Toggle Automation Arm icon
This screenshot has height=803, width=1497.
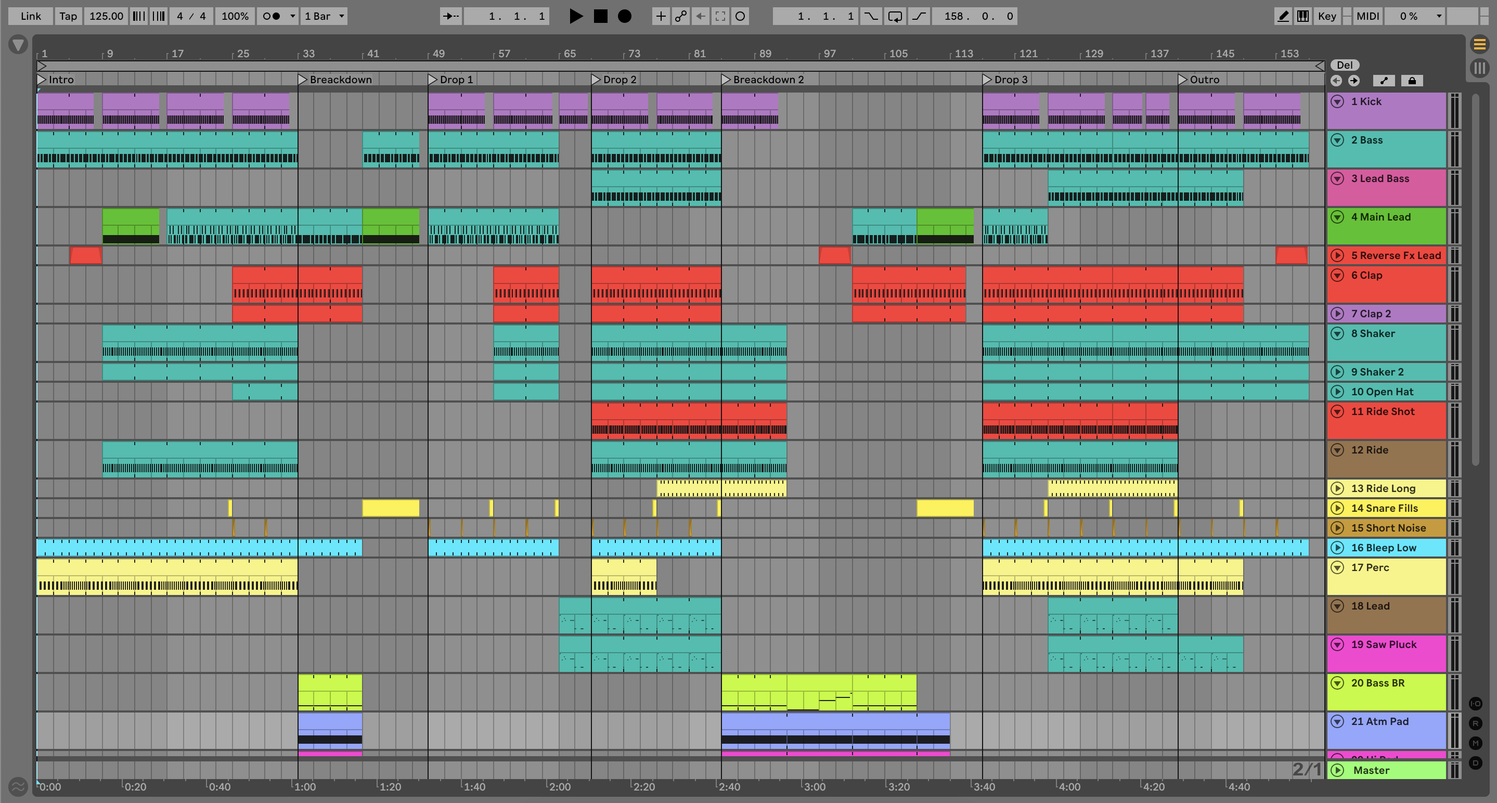tap(680, 16)
